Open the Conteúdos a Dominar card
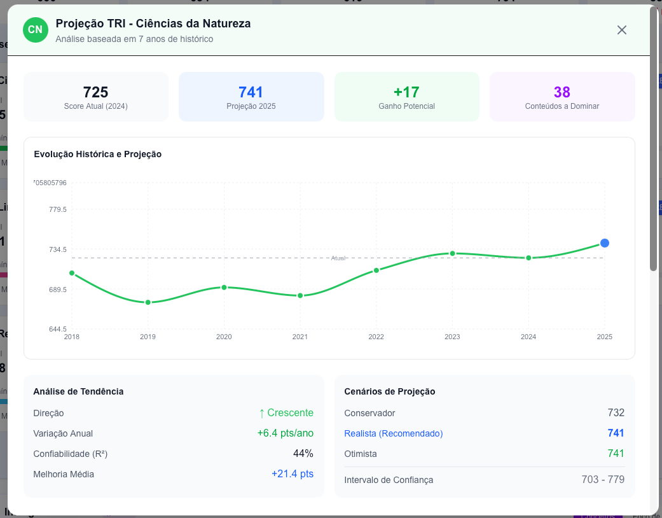The height and width of the screenshot is (518, 662). click(x=562, y=97)
